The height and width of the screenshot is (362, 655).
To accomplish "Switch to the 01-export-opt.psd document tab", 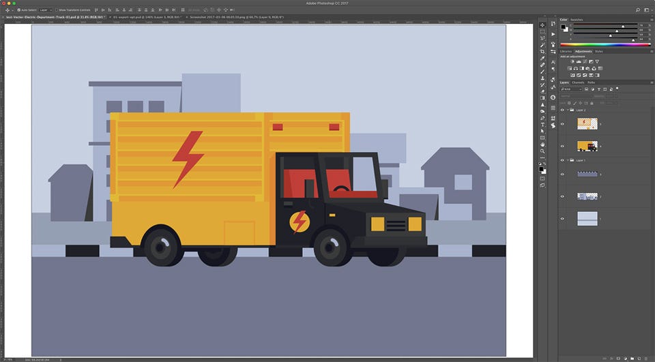I will [x=146, y=17].
